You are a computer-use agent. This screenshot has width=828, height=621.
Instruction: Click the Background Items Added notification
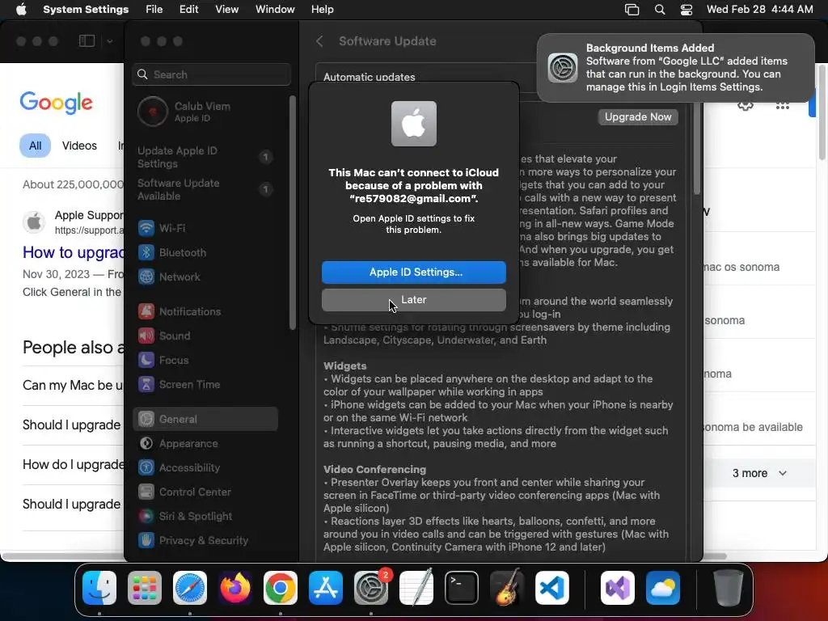(675, 68)
